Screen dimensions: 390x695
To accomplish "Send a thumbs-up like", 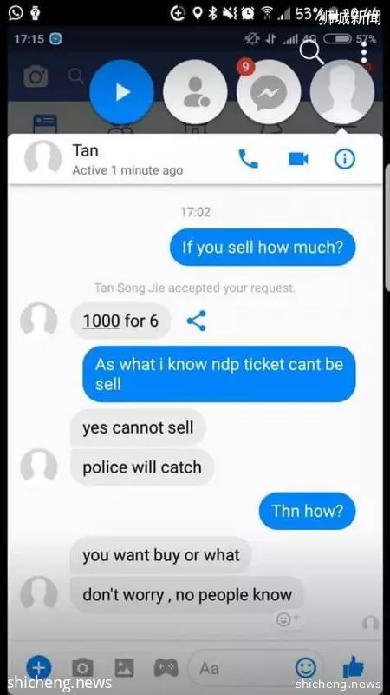I will (354, 666).
